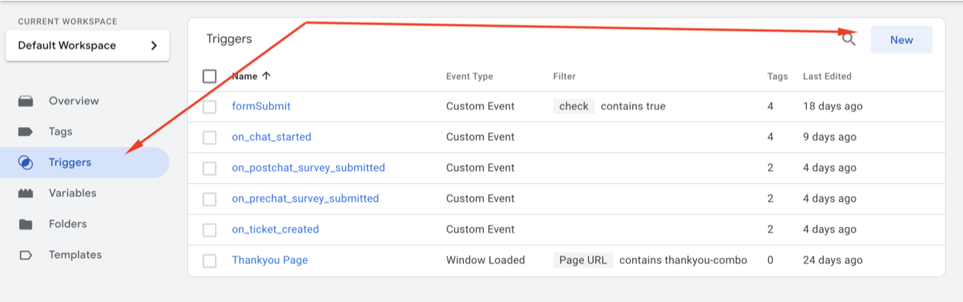963x302 pixels.
Task: Check the on_chat_started row checkbox
Action: [x=209, y=137]
